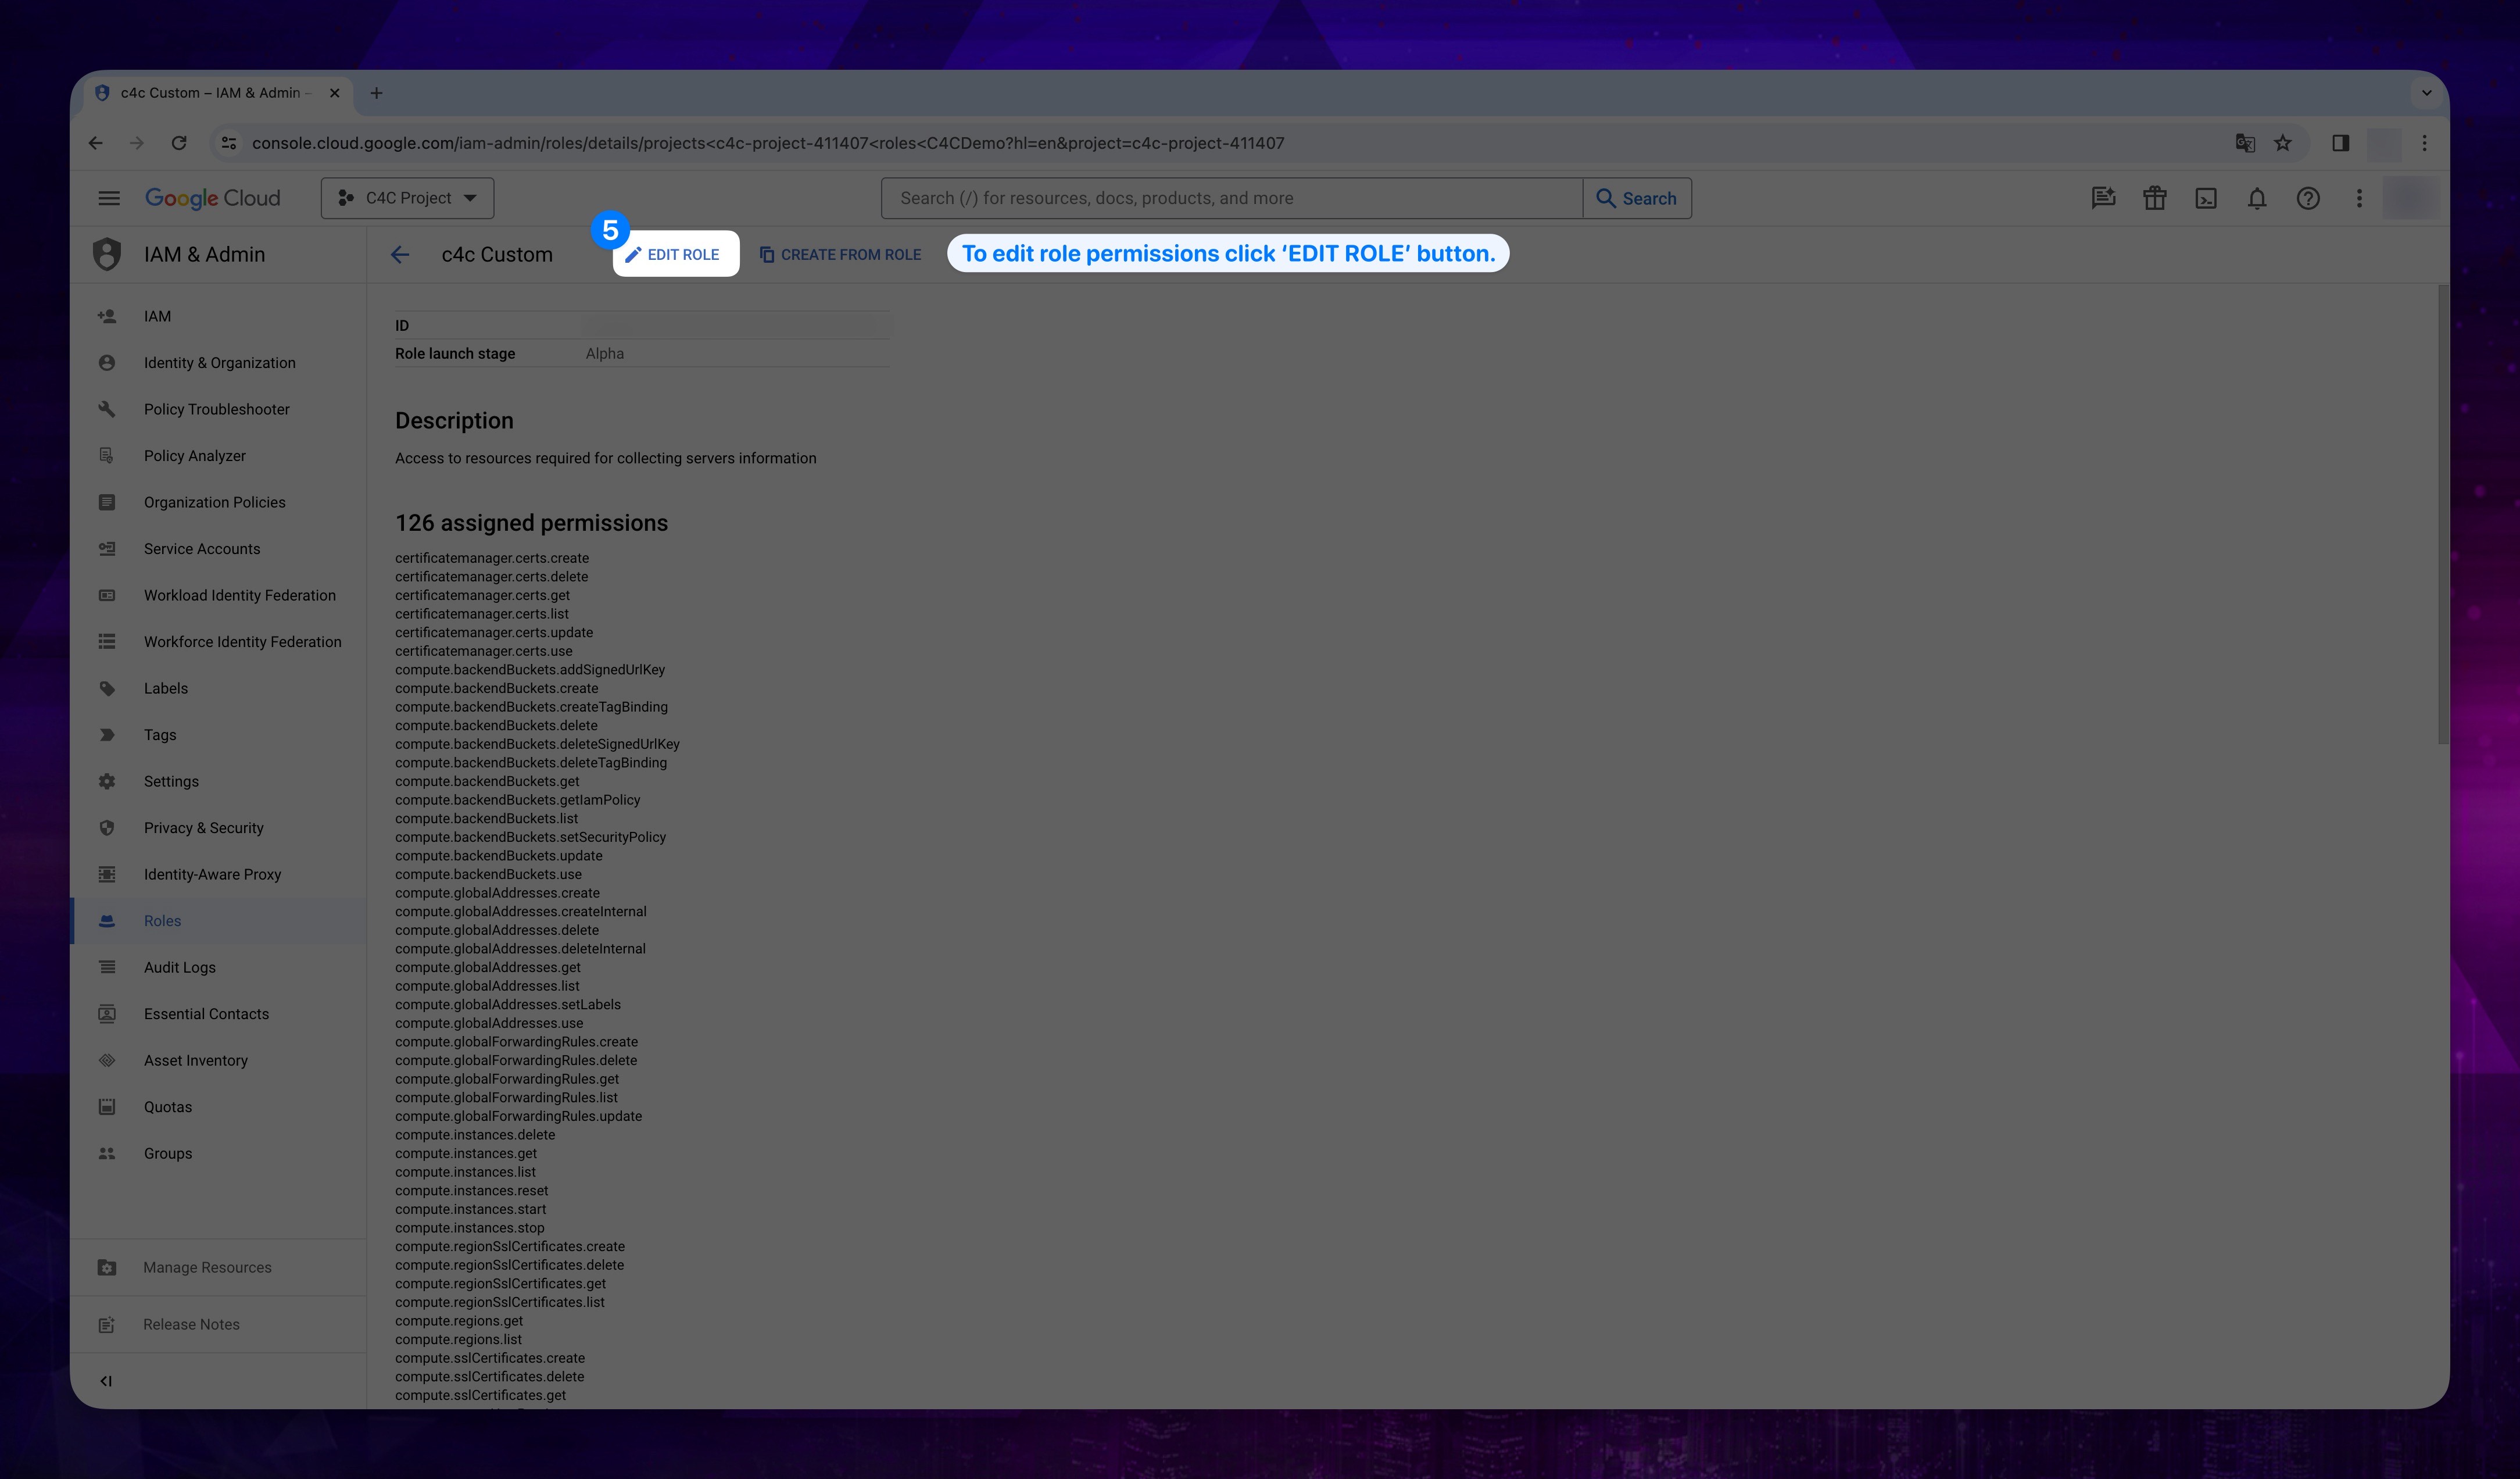
Task: Click the Search button
Action: [x=1637, y=198]
